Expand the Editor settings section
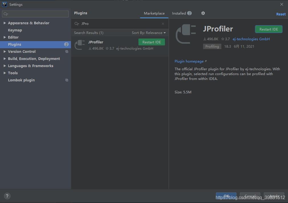The image size is (288, 203). 5,37
